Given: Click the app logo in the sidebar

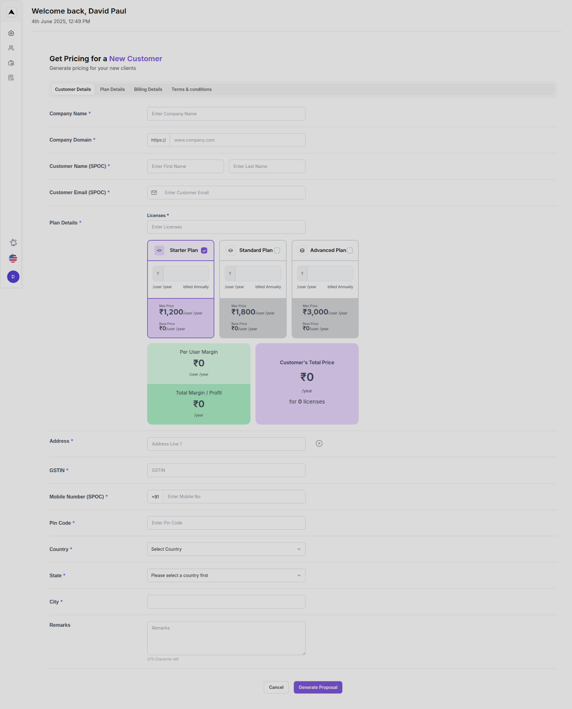Looking at the screenshot, I should [x=12, y=12].
